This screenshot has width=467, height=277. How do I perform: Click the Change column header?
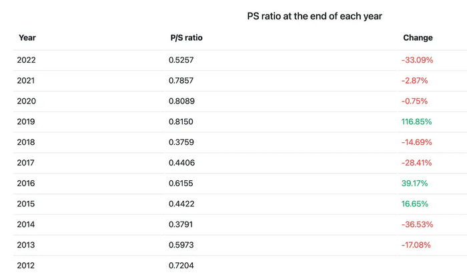418,38
